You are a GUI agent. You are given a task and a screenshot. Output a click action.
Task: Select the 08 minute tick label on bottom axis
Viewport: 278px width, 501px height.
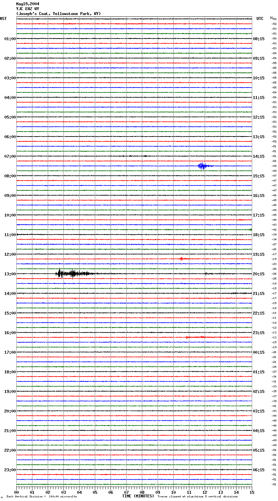coord(142,493)
